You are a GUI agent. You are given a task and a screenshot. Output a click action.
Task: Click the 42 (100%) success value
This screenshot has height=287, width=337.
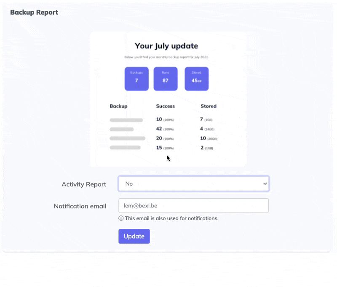(165, 129)
